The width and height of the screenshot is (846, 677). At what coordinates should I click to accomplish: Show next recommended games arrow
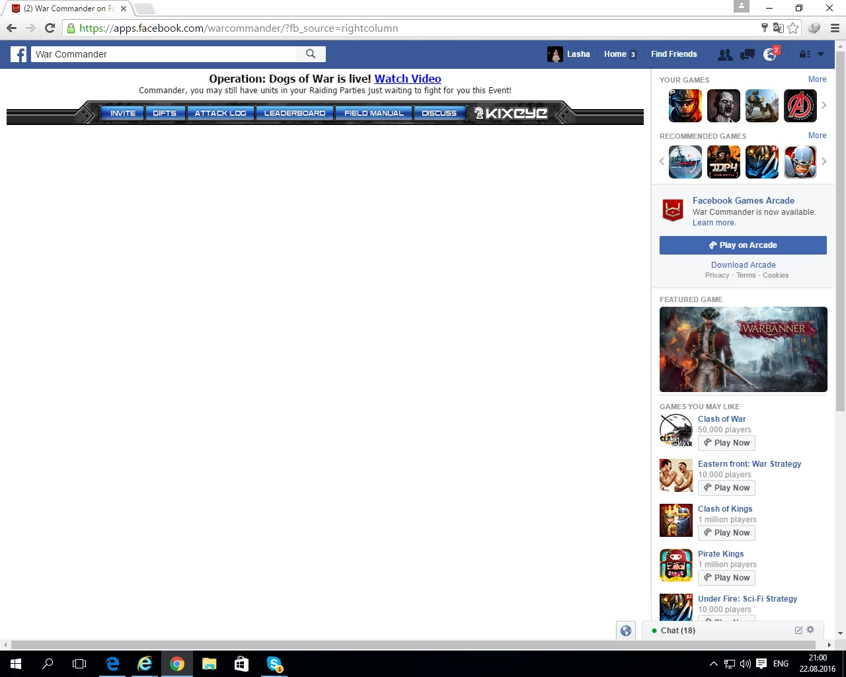click(824, 161)
